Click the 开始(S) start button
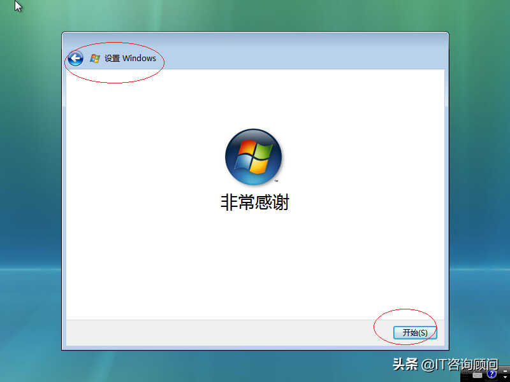 (415, 332)
